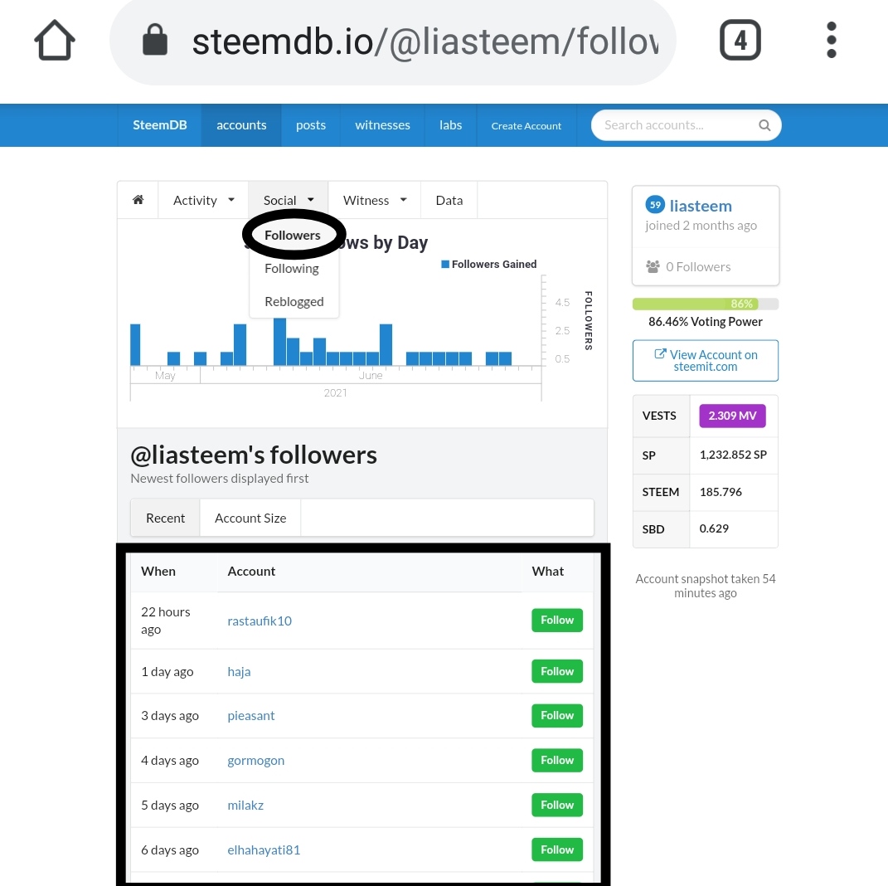Viewport: 888px width, 886px height.
Task: Click the search magnifier icon
Action: coord(764,125)
